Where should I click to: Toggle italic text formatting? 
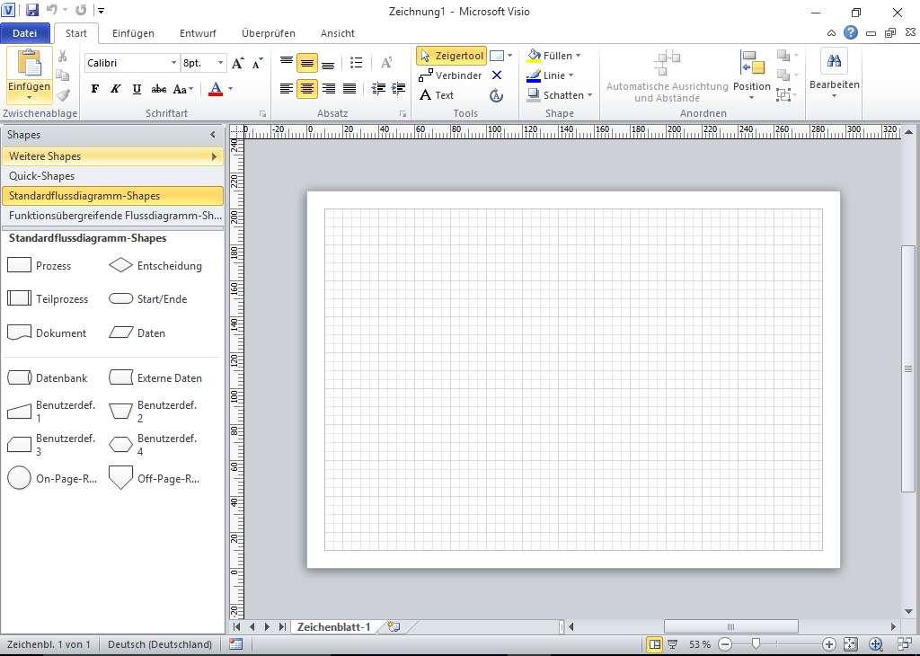(x=115, y=89)
